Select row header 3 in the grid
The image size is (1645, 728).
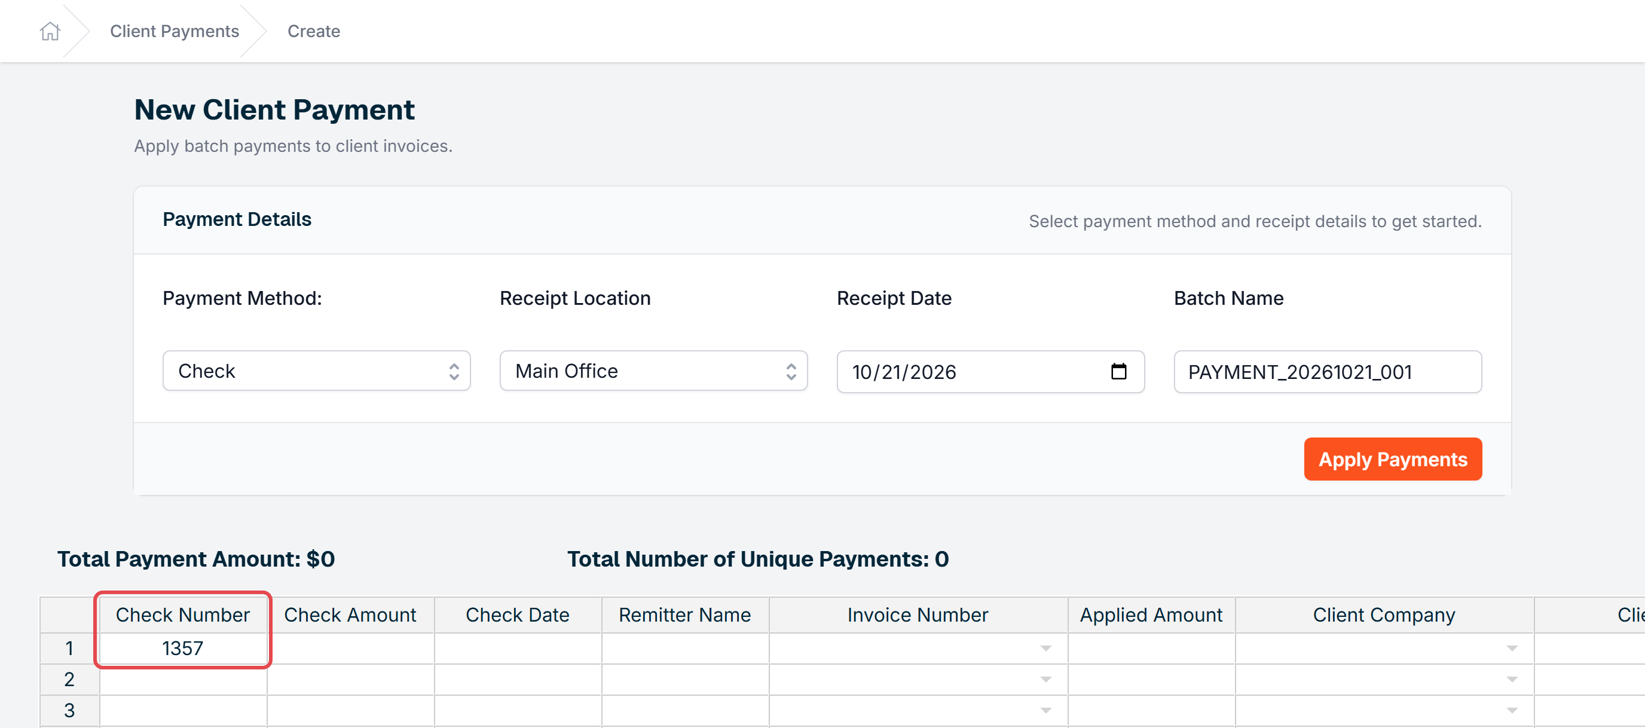69,711
